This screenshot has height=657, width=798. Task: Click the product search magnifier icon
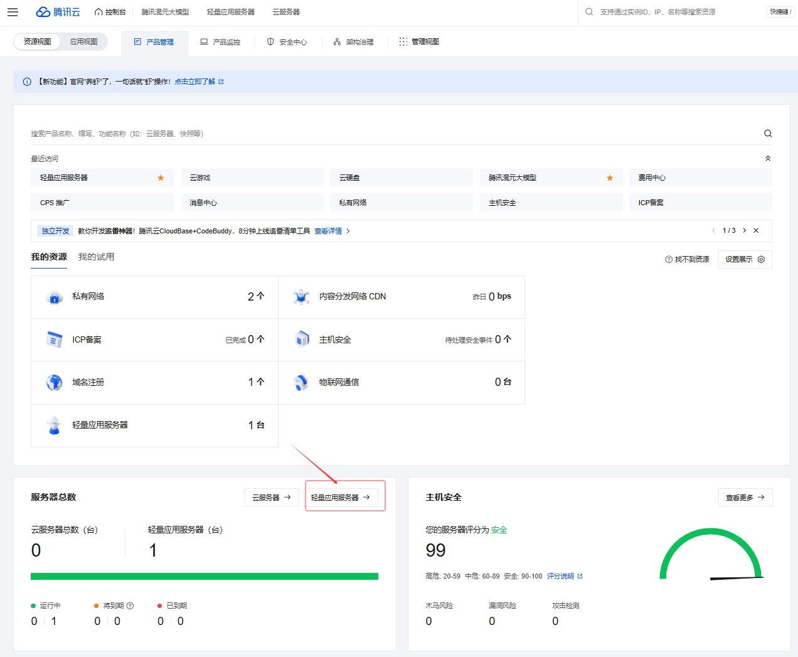click(768, 134)
